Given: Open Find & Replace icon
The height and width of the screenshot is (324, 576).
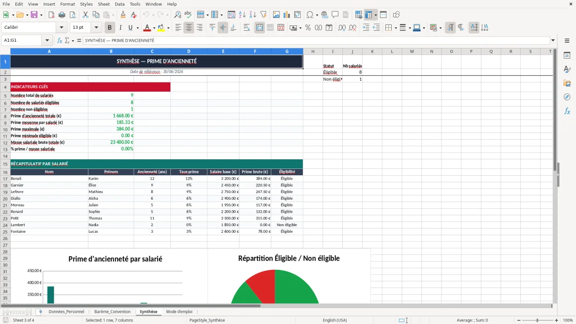Looking at the screenshot, I should pos(178,15).
